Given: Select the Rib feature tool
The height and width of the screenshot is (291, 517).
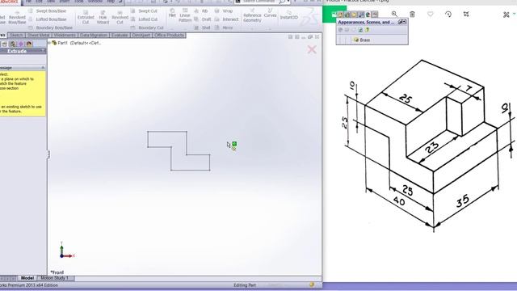Looking at the screenshot, I should pos(201,11).
